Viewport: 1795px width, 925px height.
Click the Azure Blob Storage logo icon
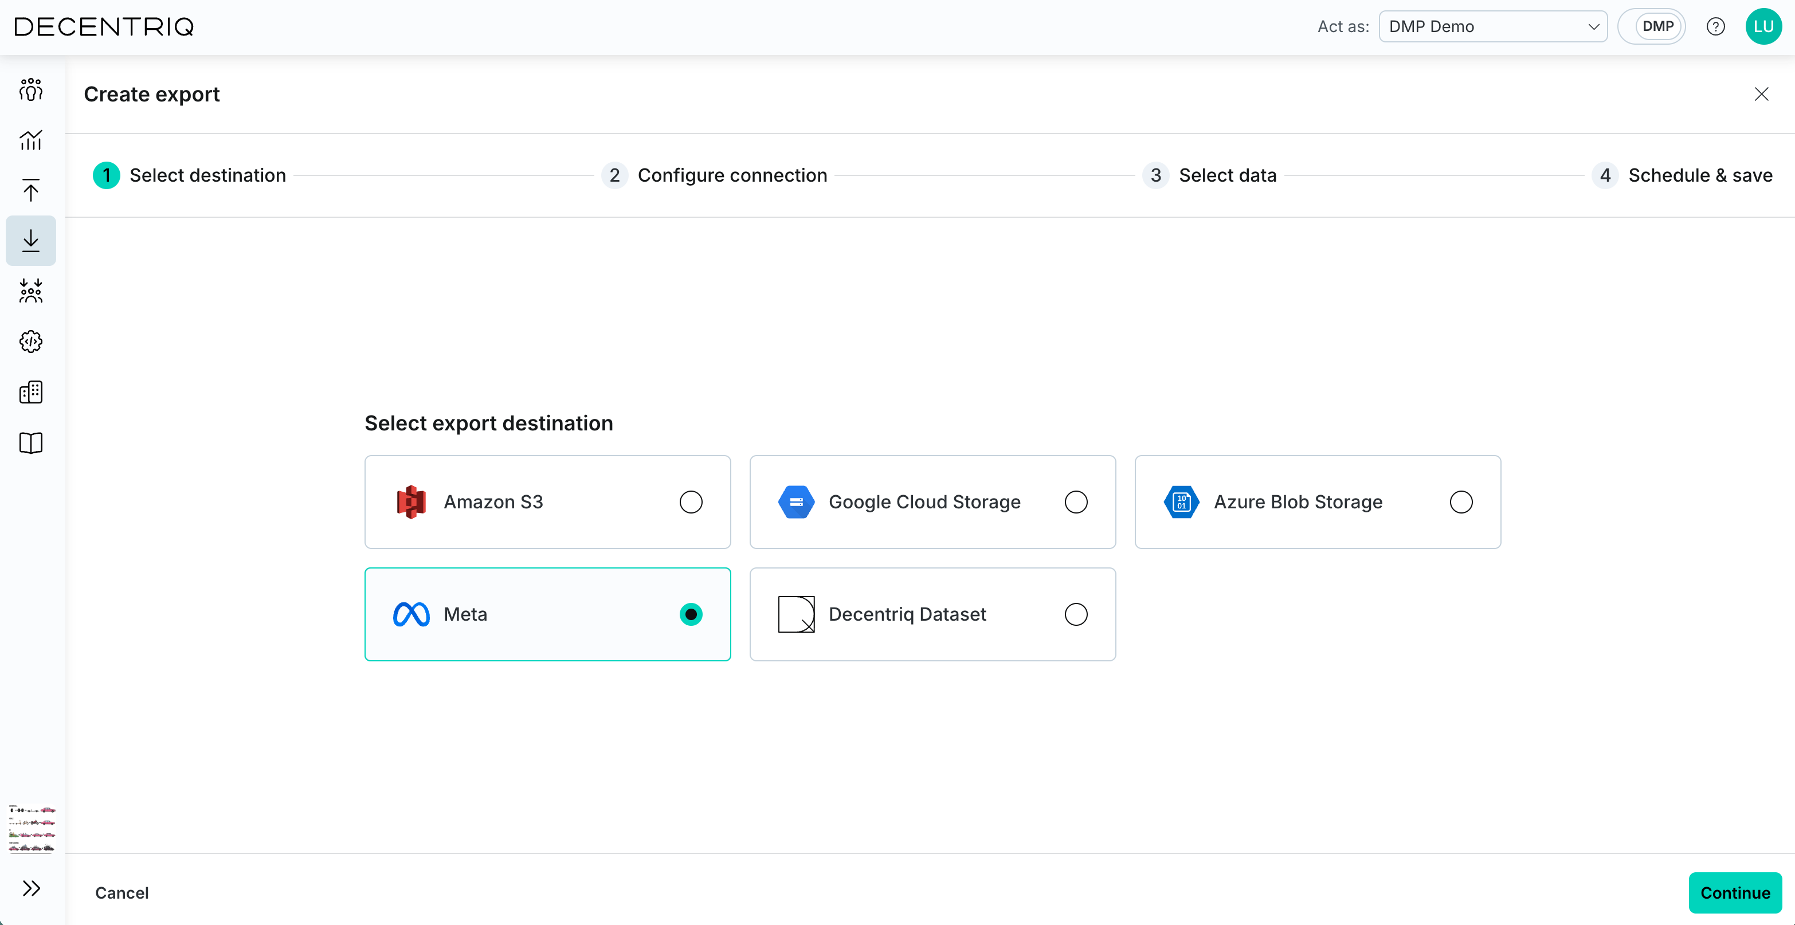coord(1182,502)
